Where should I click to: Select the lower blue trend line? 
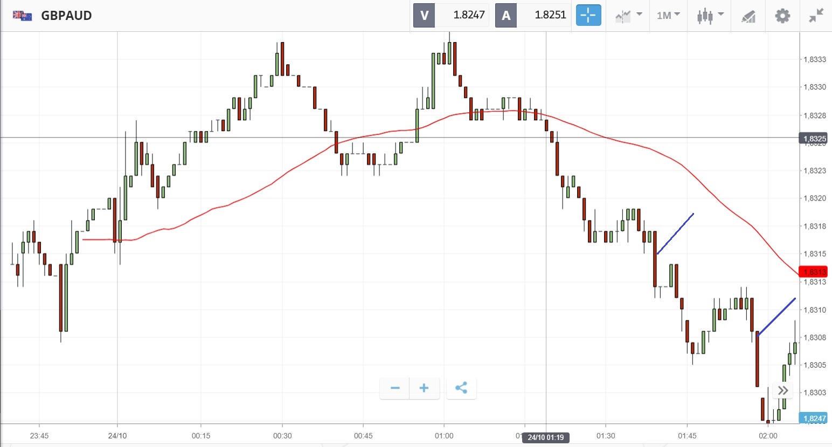[x=776, y=317]
